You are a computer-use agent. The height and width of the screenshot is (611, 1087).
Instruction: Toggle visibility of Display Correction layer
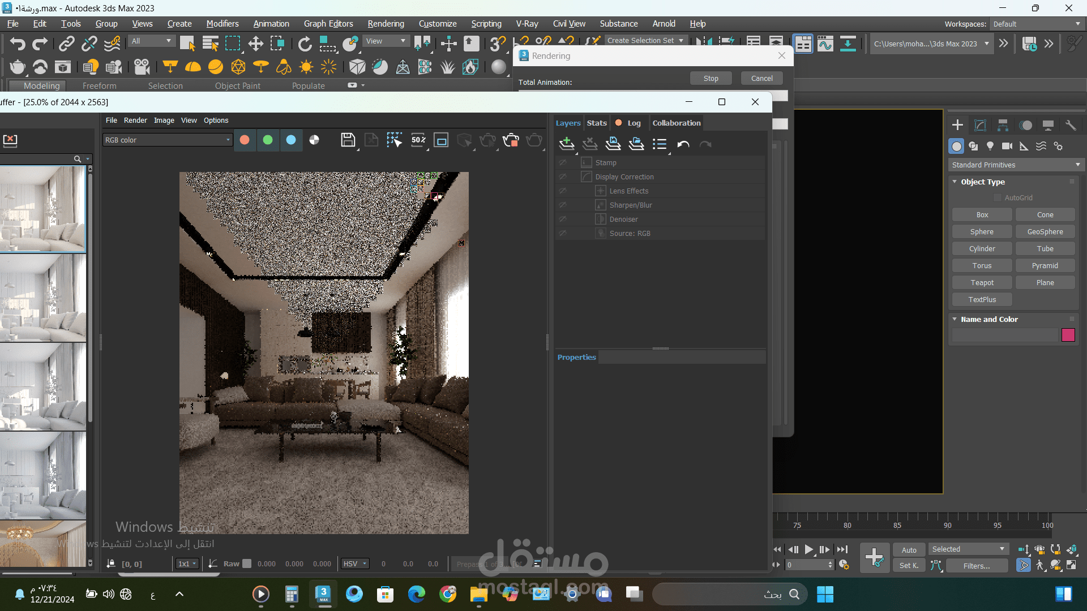(562, 177)
